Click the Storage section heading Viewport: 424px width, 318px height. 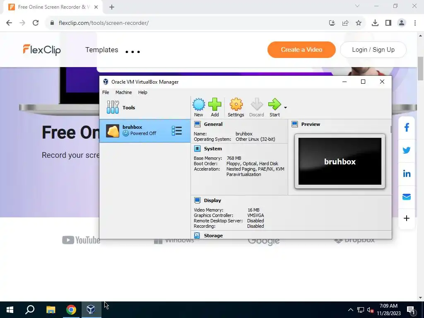click(x=213, y=236)
